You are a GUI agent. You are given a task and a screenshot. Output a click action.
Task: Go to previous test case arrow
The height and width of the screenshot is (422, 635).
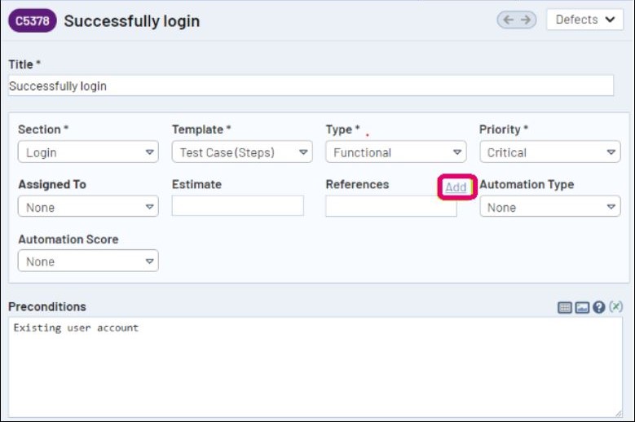pos(509,20)
